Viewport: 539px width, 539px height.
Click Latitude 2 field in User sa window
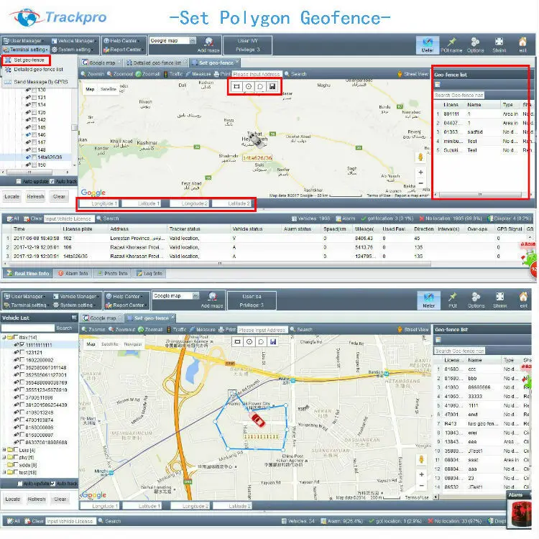click(x=233, y=506)
